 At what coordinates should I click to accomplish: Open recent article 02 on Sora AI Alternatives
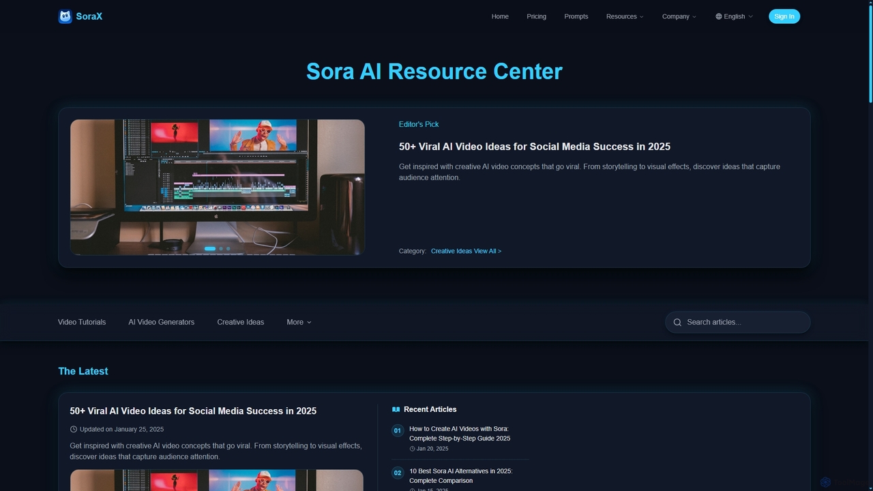(x=461, y=476)
